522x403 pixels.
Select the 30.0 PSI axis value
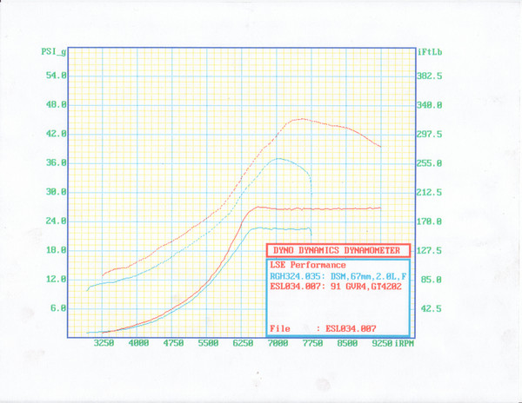click(57, 192)
